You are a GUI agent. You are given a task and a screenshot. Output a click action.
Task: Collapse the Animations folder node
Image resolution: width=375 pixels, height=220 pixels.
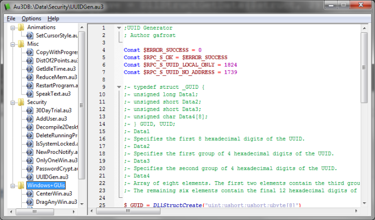pyautogui.click(x=13, y=28)
